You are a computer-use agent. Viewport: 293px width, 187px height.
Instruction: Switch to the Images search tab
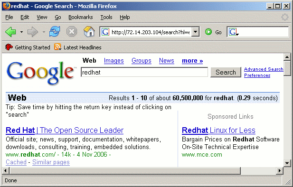click(114, 61)
